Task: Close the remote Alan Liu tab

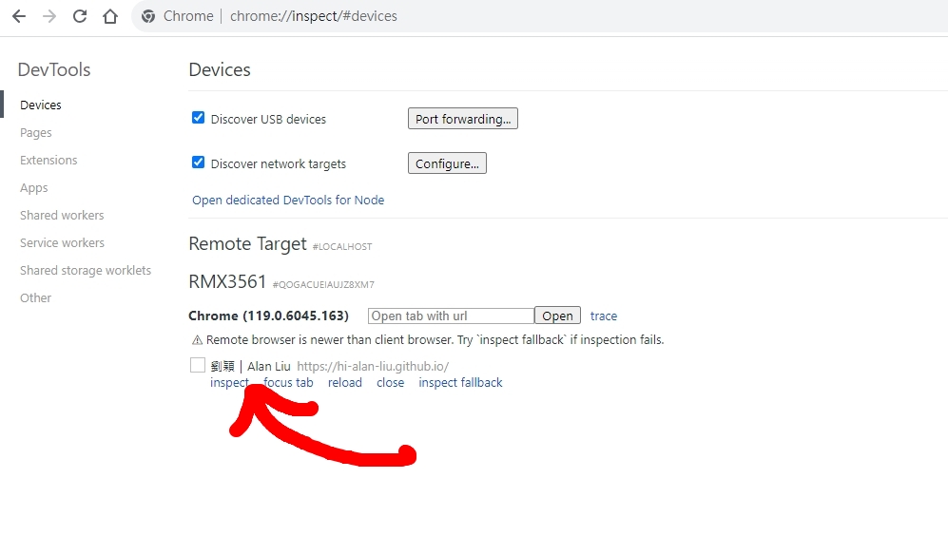Action: pos(390,382)
